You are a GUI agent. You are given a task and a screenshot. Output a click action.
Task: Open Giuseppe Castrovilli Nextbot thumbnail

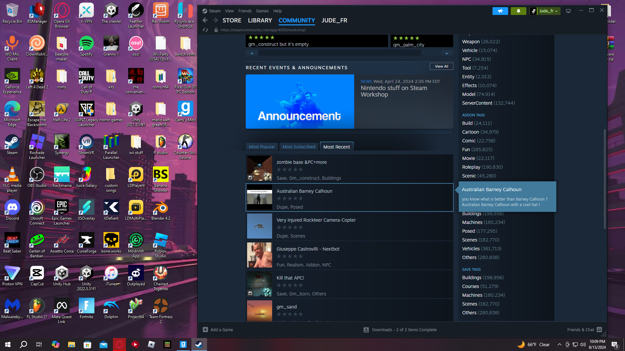click(259, 255)
